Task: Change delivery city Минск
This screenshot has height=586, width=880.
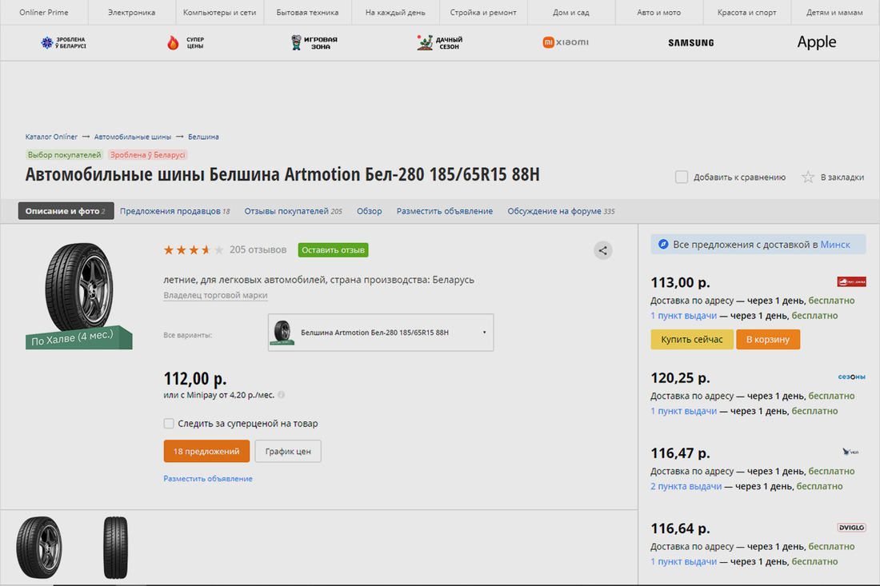Action: (x=835, y=244)
